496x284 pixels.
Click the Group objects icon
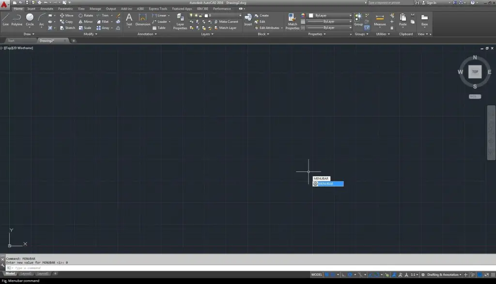358,19
